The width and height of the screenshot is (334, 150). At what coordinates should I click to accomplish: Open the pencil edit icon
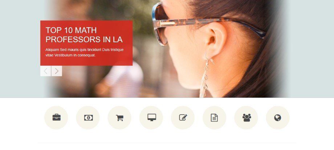(183, 117)
